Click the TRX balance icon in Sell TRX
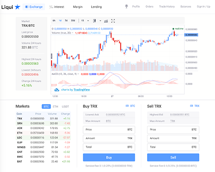The width and height of the screenshot is (215, 172). click(x=191, y=106)
